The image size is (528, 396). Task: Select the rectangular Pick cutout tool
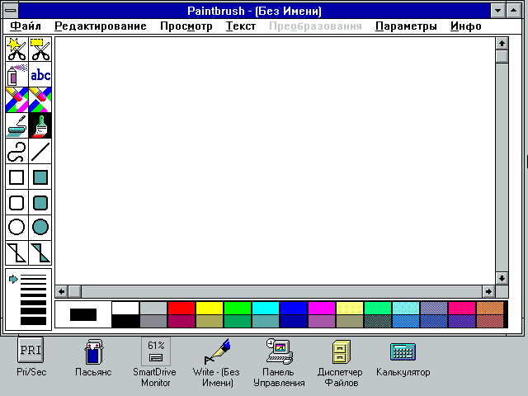pos(40,49)
